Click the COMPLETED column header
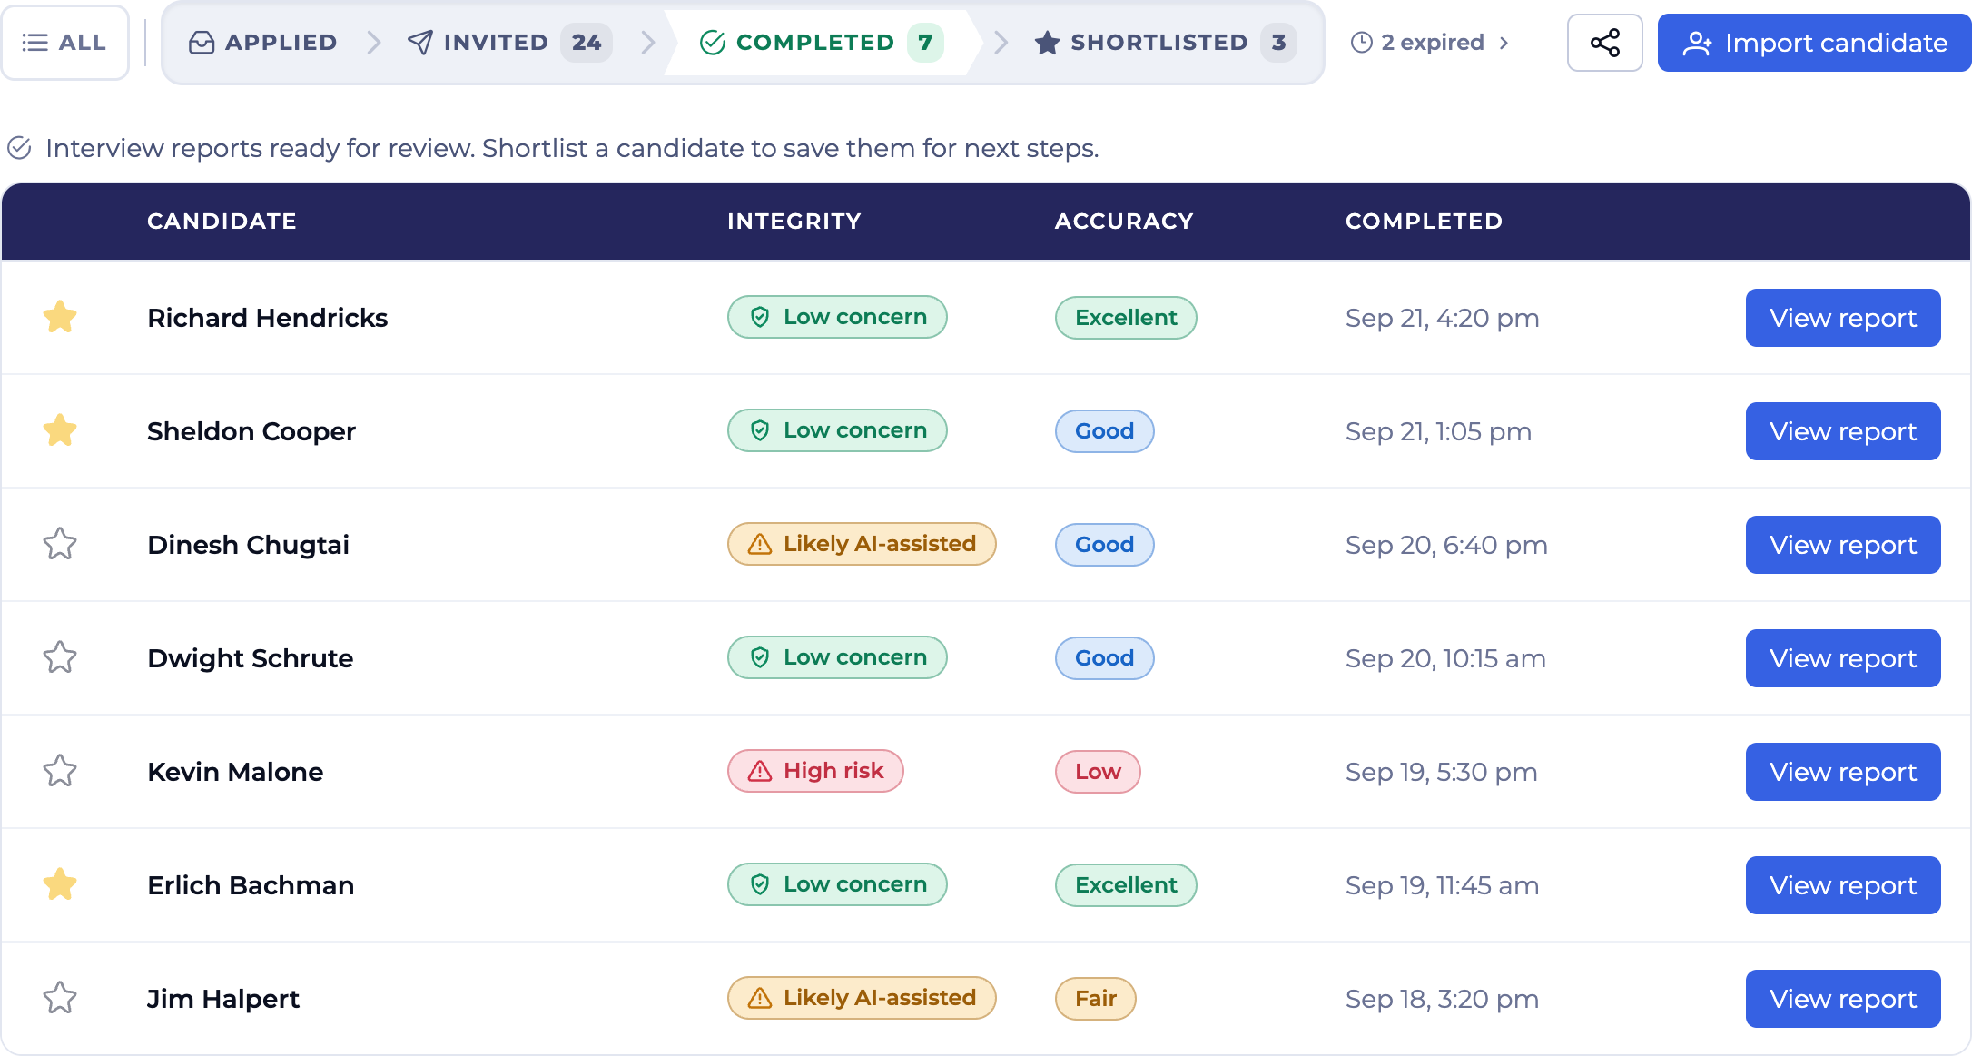Screen dimensions: 1972x1056 point(1424,222)
